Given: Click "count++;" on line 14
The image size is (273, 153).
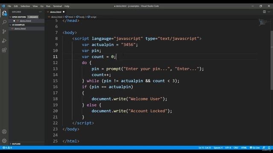Looking at the screenshot, I should 101,75.
